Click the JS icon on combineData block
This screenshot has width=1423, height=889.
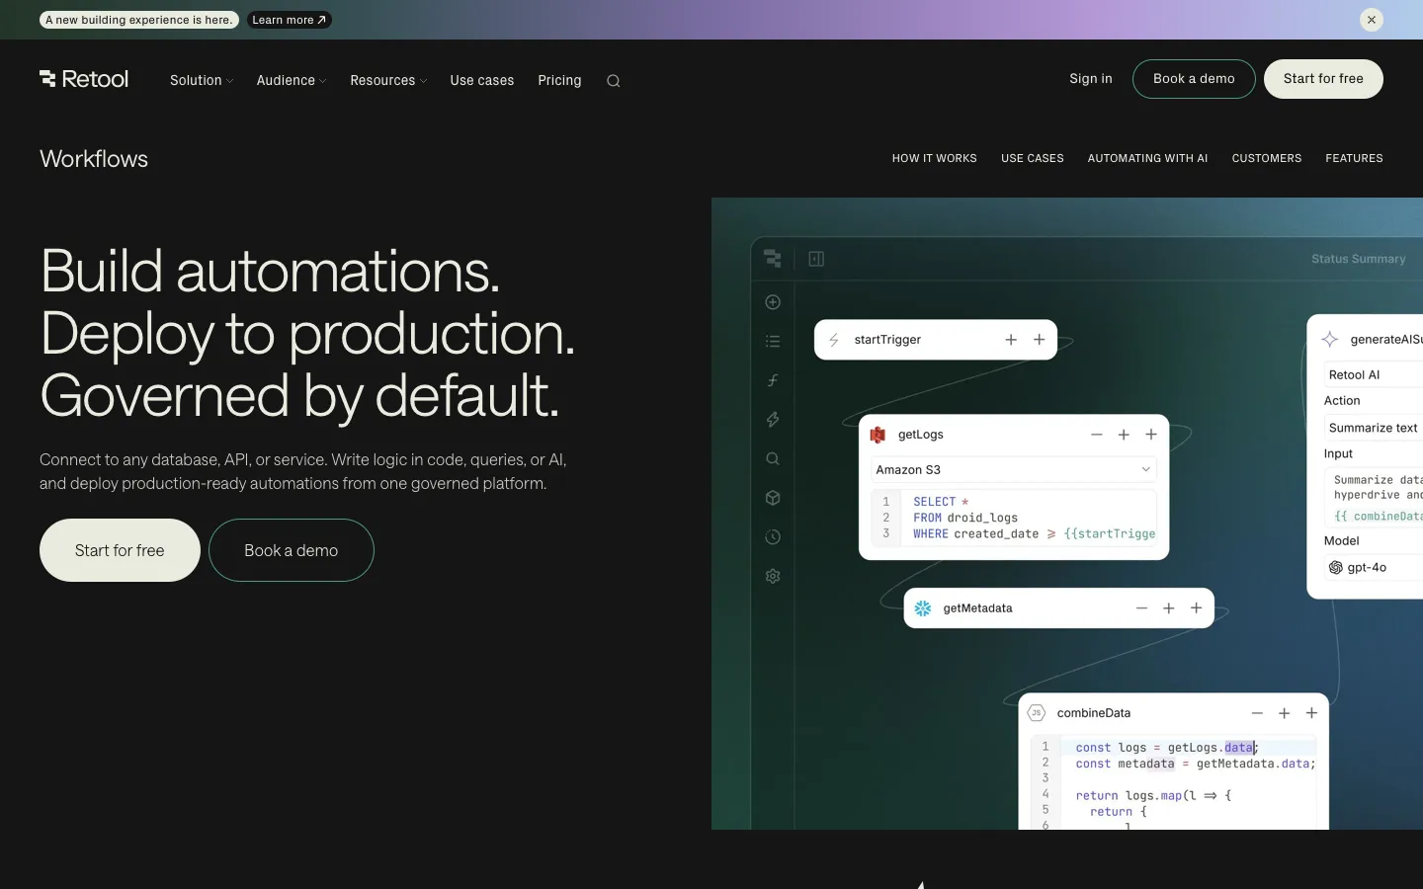tap(1037, 713)
